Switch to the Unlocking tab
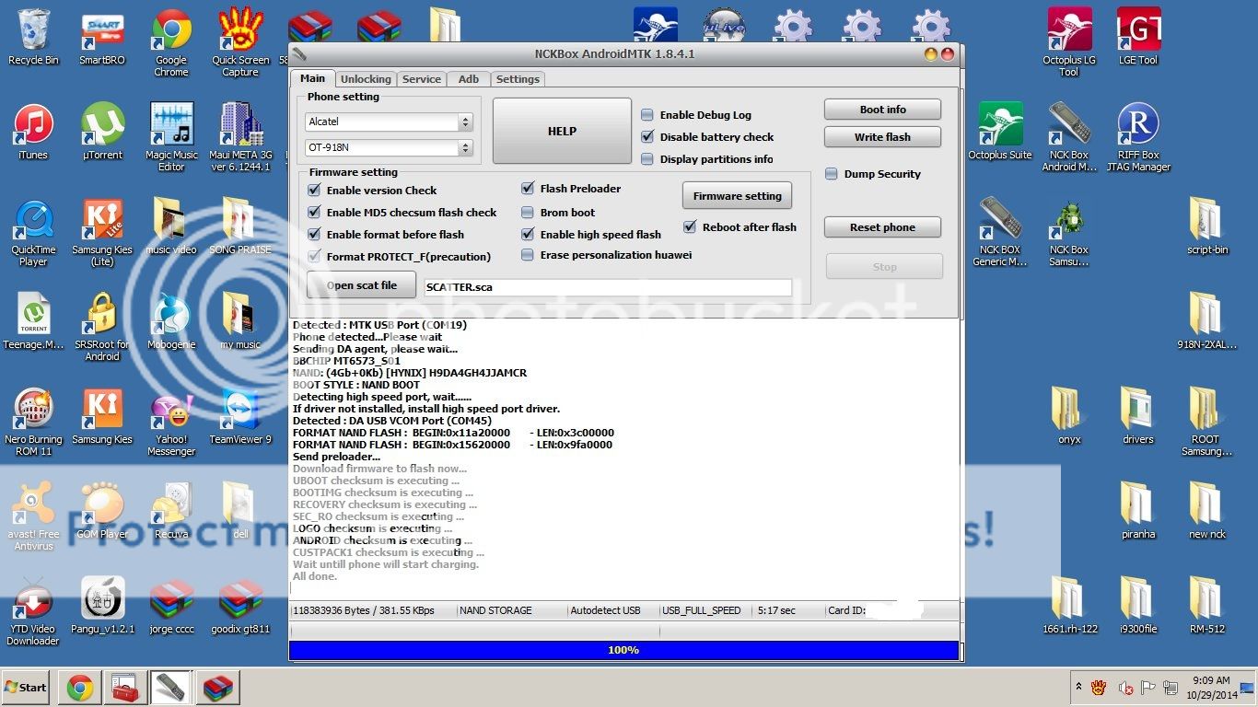Screen dimensions: 1258x707 366,79
